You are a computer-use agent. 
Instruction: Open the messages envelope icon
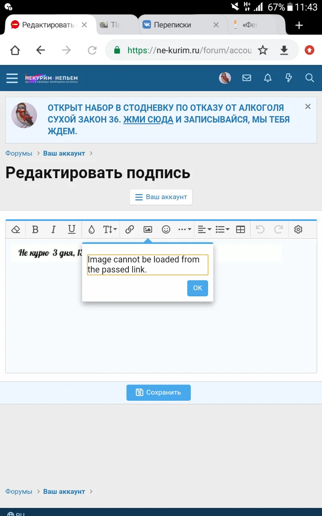[x=247, y=78]
